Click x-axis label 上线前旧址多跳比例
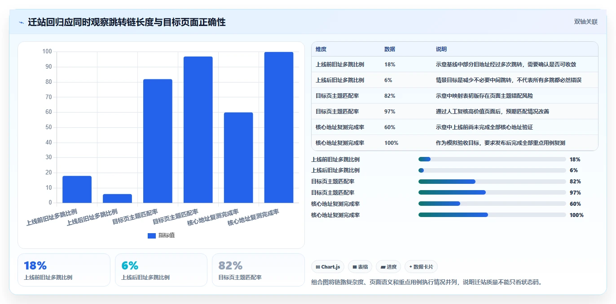Screen dimensions: 616x304 tap(52, 217)
